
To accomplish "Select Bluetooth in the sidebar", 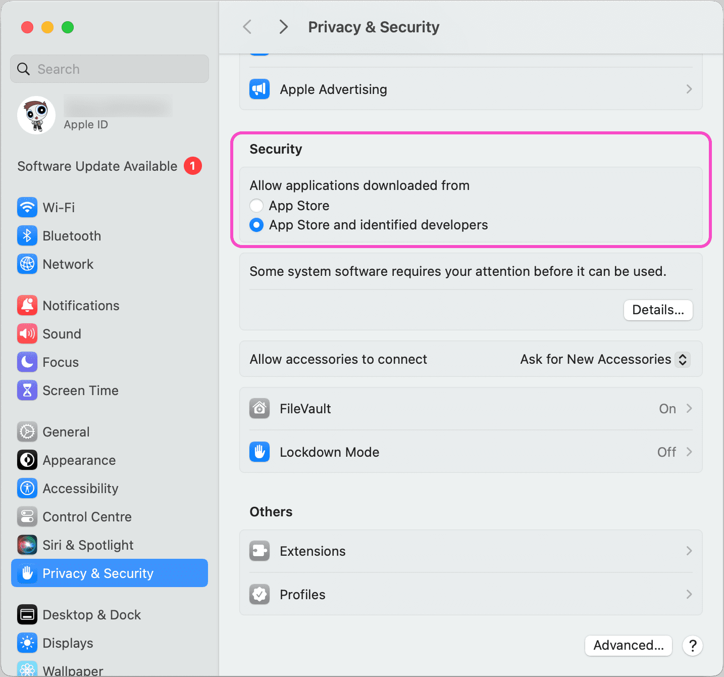I will [x=72, y=235].
